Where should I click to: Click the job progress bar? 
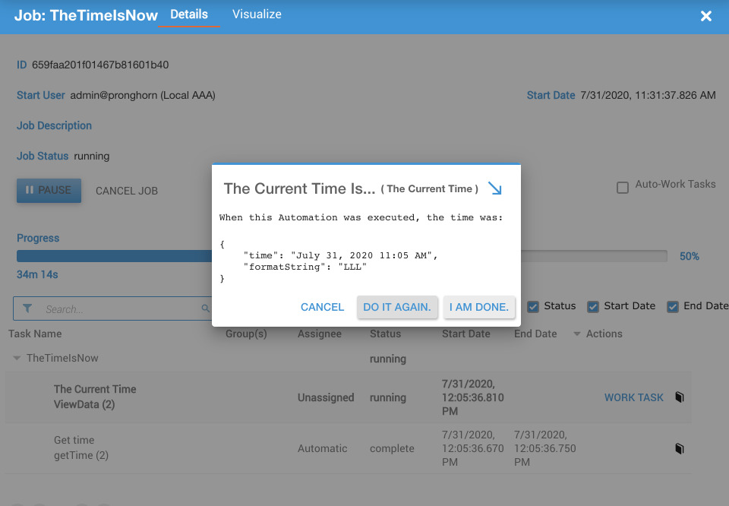pyautogui.click(x=342, y=256)
